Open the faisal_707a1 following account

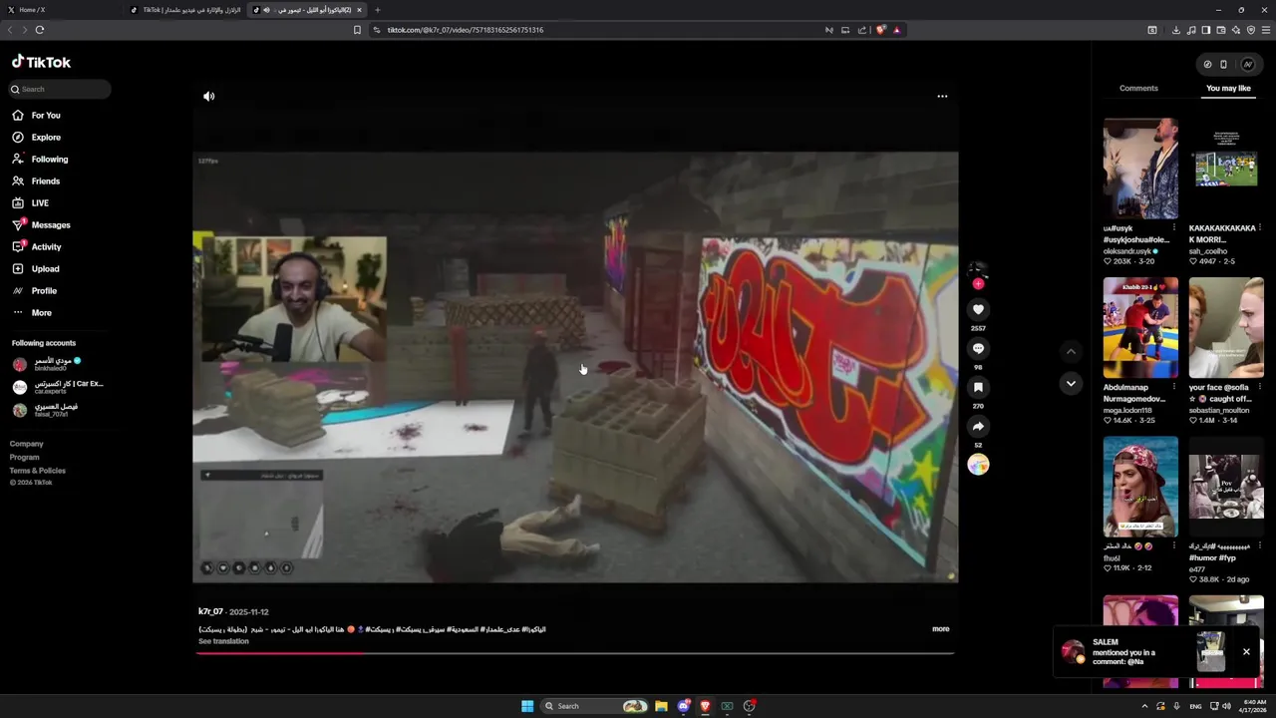pyautogui.click(x=45, y=410)
